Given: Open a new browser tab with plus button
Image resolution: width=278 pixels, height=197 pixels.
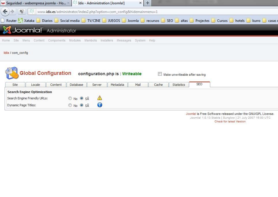Looking at the screenshot, I should [148, 3].
